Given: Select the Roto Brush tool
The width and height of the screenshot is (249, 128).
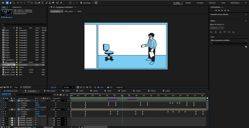Looking at the screenshot, I should tap(57, 3).
